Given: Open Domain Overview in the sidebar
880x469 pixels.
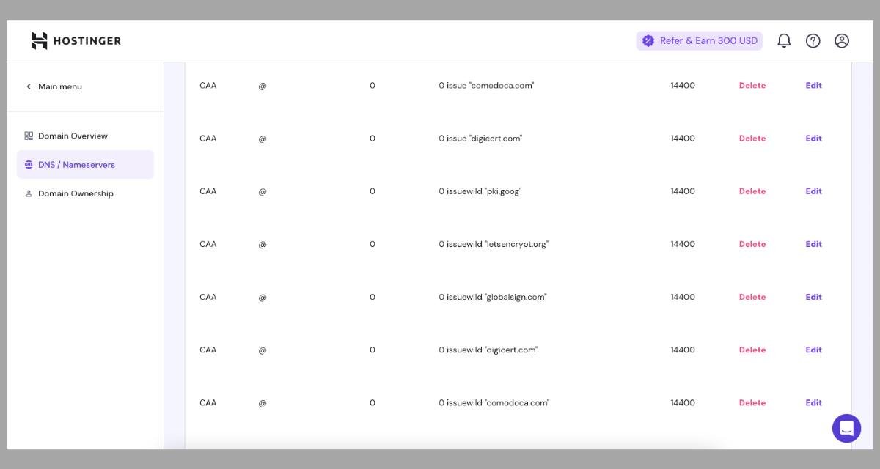Looking at the screenshot, I should click(x=73, y=136).
